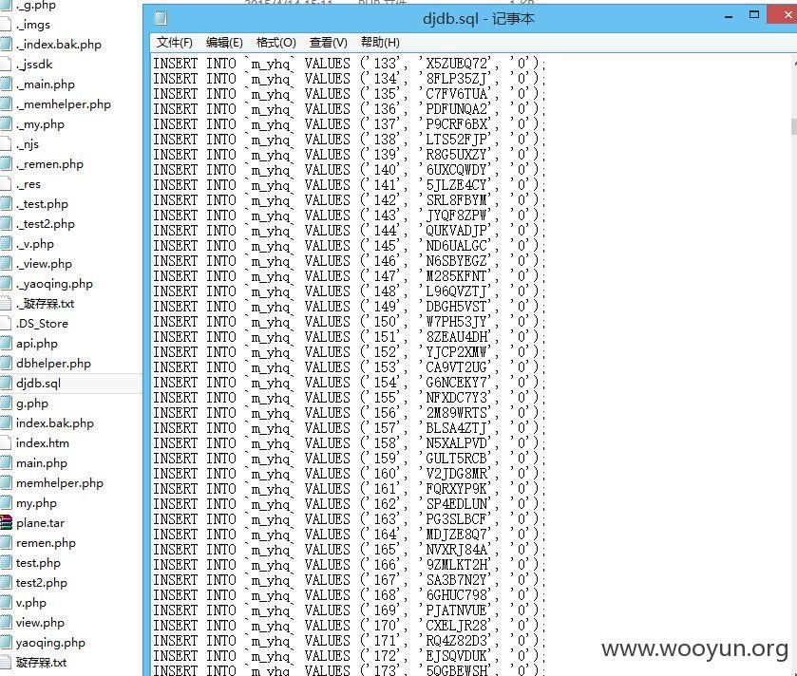Maximize the djdb.sql Notepad window
This screenshot has width=797, height=676.
pyautogui.click(x=754, y=15)
